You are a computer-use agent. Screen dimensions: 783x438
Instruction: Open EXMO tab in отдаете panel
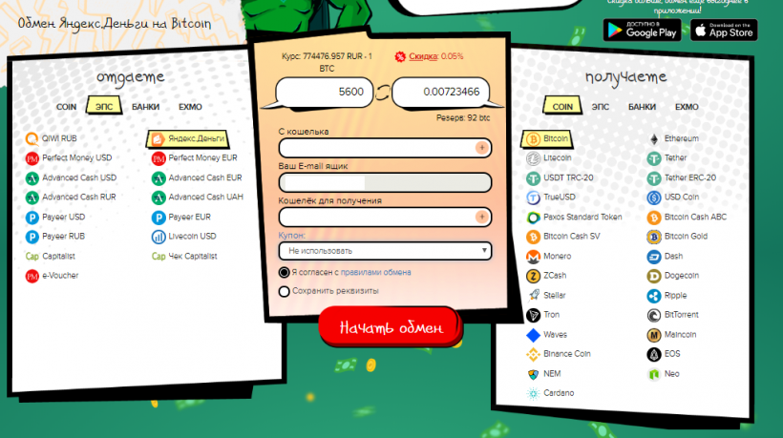click(190, 107)
